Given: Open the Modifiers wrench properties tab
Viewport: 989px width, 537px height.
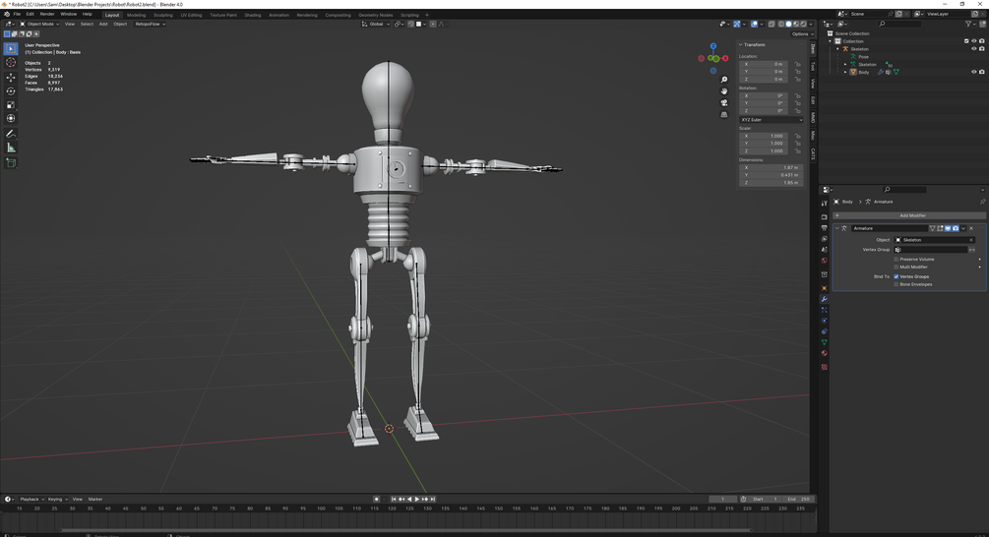Looking at the screenshot, I should pyautogui.click(x=825, y=299).
